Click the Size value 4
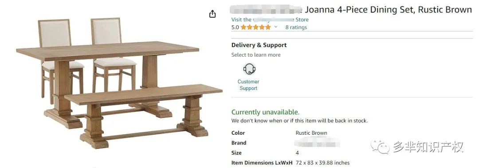Screen dimensions: 479x168 pyautogui.click(x=297, y=153)
